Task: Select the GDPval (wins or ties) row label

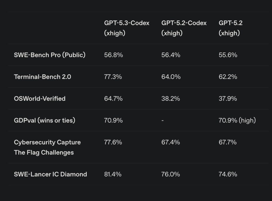Action: coord(45,120)
